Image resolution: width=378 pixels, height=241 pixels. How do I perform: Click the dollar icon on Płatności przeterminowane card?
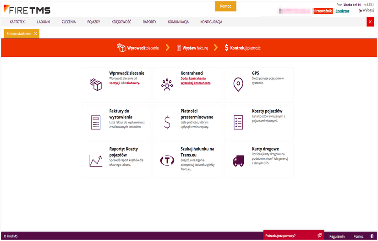tap(167, 123)
